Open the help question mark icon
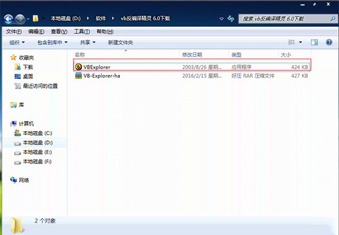The image size is (339, 235). pos(328,42)
